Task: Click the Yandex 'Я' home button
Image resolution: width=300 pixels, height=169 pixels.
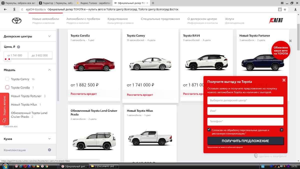Action: [x=14, y=9]
